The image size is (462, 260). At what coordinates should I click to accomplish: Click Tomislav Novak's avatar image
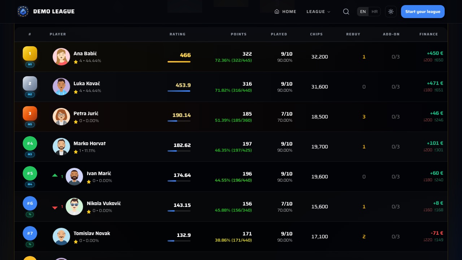61,237
